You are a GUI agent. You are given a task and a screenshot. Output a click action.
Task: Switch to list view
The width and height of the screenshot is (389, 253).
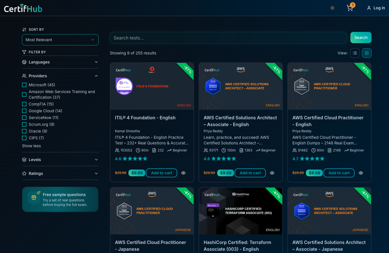[355, 53]
